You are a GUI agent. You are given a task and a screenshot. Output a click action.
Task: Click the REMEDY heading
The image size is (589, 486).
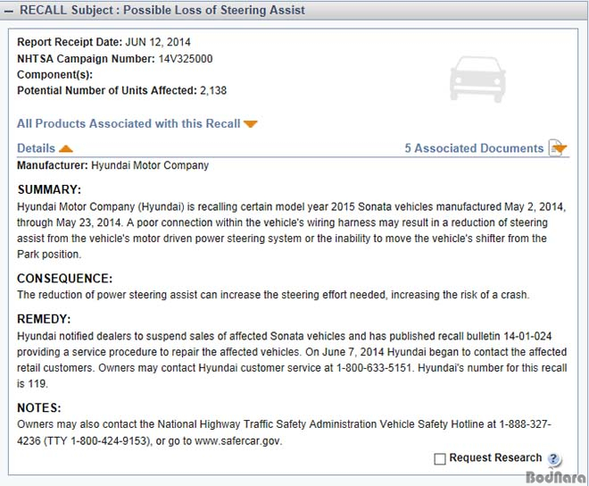pos(44,319)
